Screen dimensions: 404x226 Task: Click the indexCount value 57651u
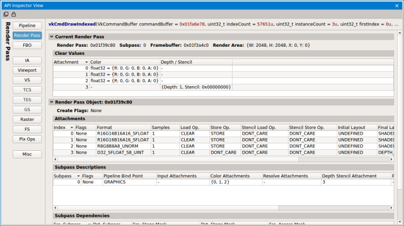[x=265, y=24]
